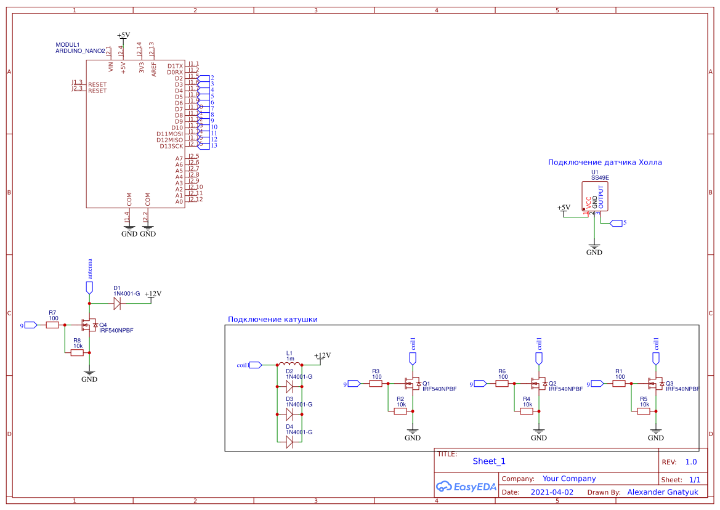The image size is (720, 510).
Task: Click the 'VIN' pin label on Arduino
Action: 111,67
